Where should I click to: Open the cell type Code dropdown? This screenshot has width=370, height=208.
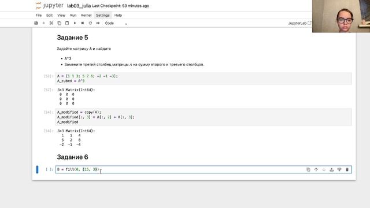[116, 23]
